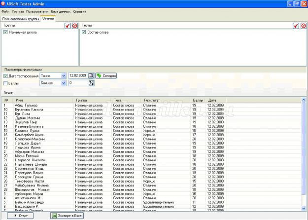Viewport: 308px width, 220px height.
Task: Sort report by Баллы column header
Action: tap(198, 100)
